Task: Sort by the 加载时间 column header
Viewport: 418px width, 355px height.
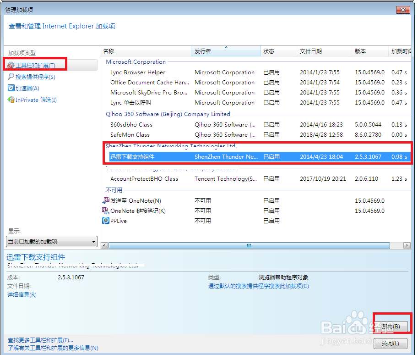Action: coord(400,51)
